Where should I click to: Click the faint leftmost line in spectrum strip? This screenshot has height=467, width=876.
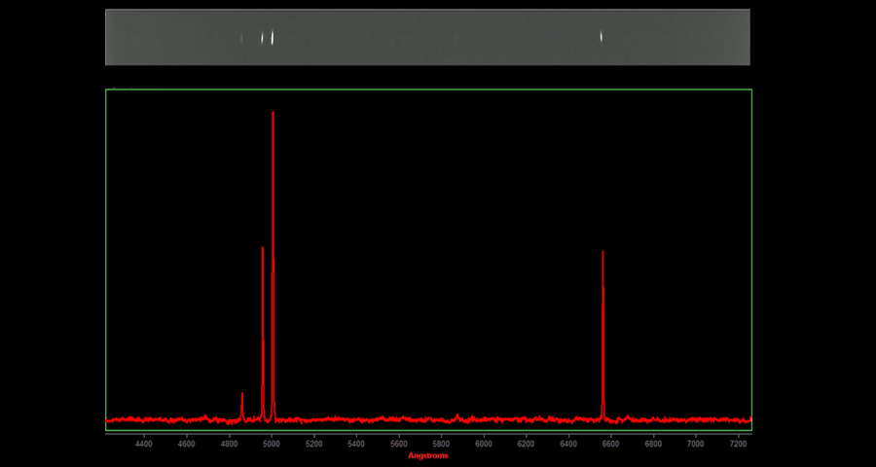point(241,38)
